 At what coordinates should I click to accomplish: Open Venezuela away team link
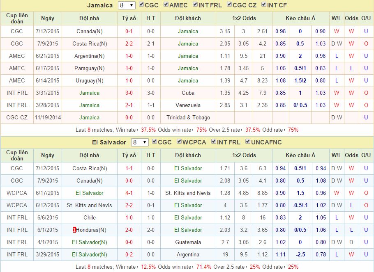point(188,105)
